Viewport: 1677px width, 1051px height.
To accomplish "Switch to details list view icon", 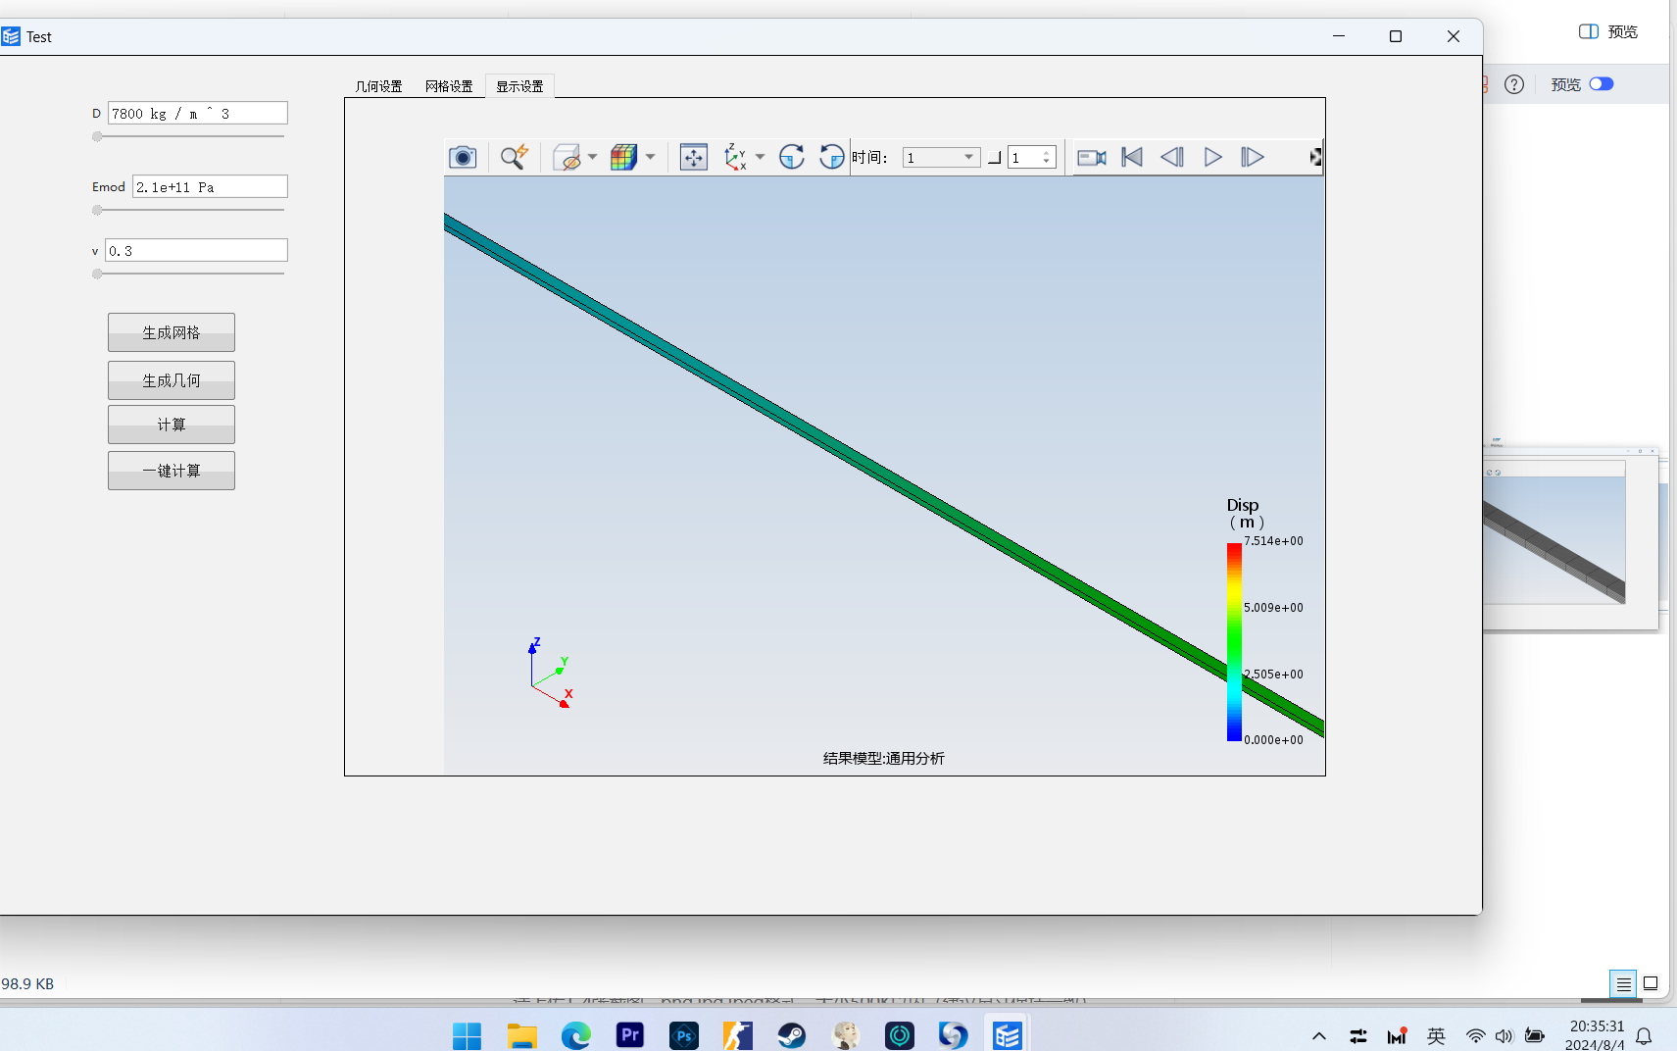I will coord(1623,983).
